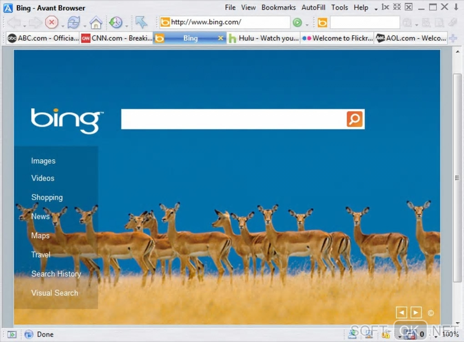Expand the Refresh options dropdown
This screenshot has width=464, height=342.
[x=85, y=26]
